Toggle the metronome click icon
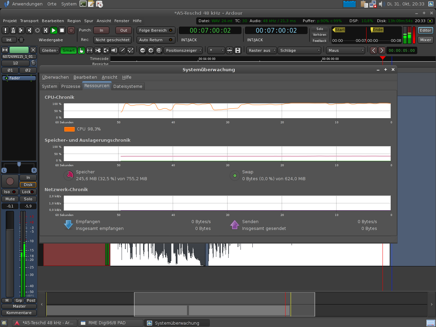This screenshot has height=327, width=436. (13, 30)
